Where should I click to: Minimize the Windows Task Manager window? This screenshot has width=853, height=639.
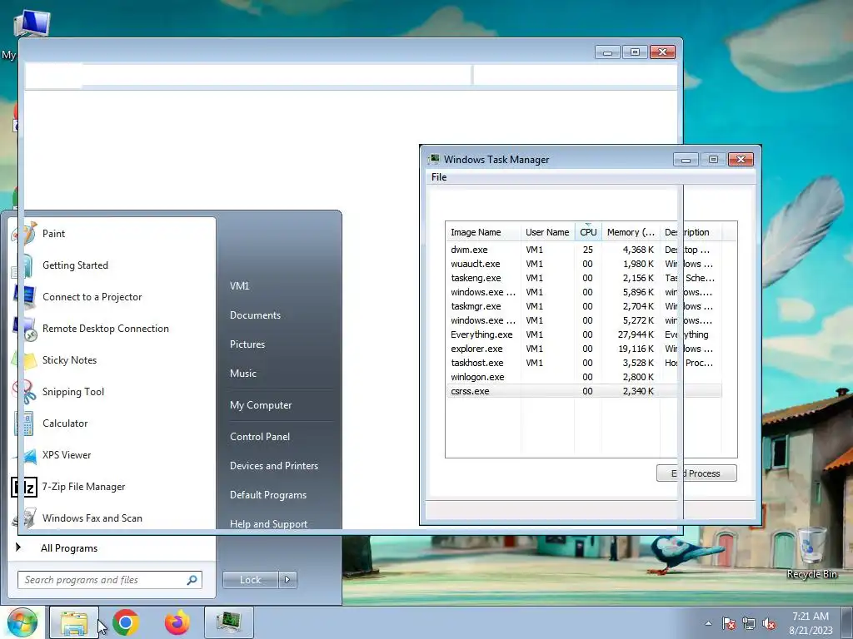click(x=686, y=160)
